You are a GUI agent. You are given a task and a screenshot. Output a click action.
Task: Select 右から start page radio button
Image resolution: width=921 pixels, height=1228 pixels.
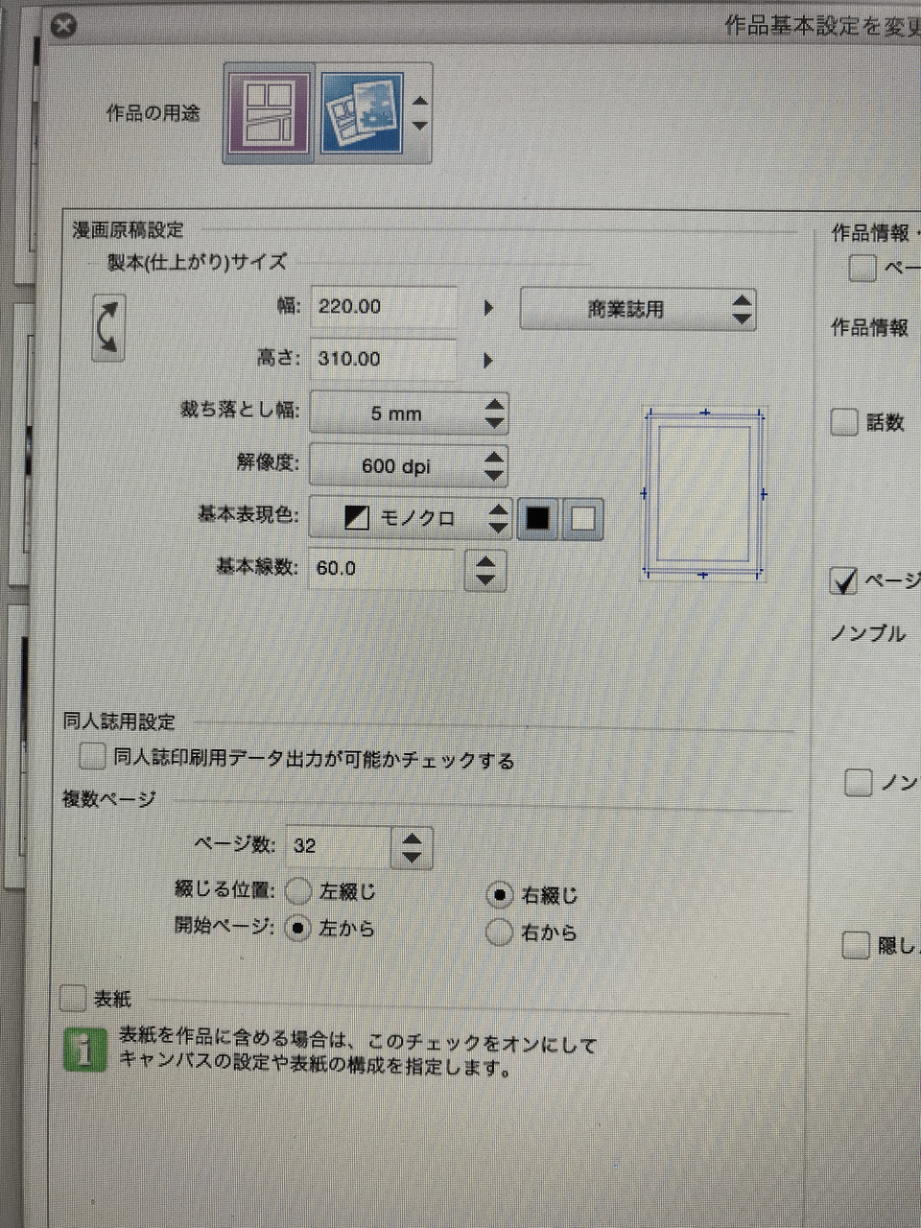[500, 932]
